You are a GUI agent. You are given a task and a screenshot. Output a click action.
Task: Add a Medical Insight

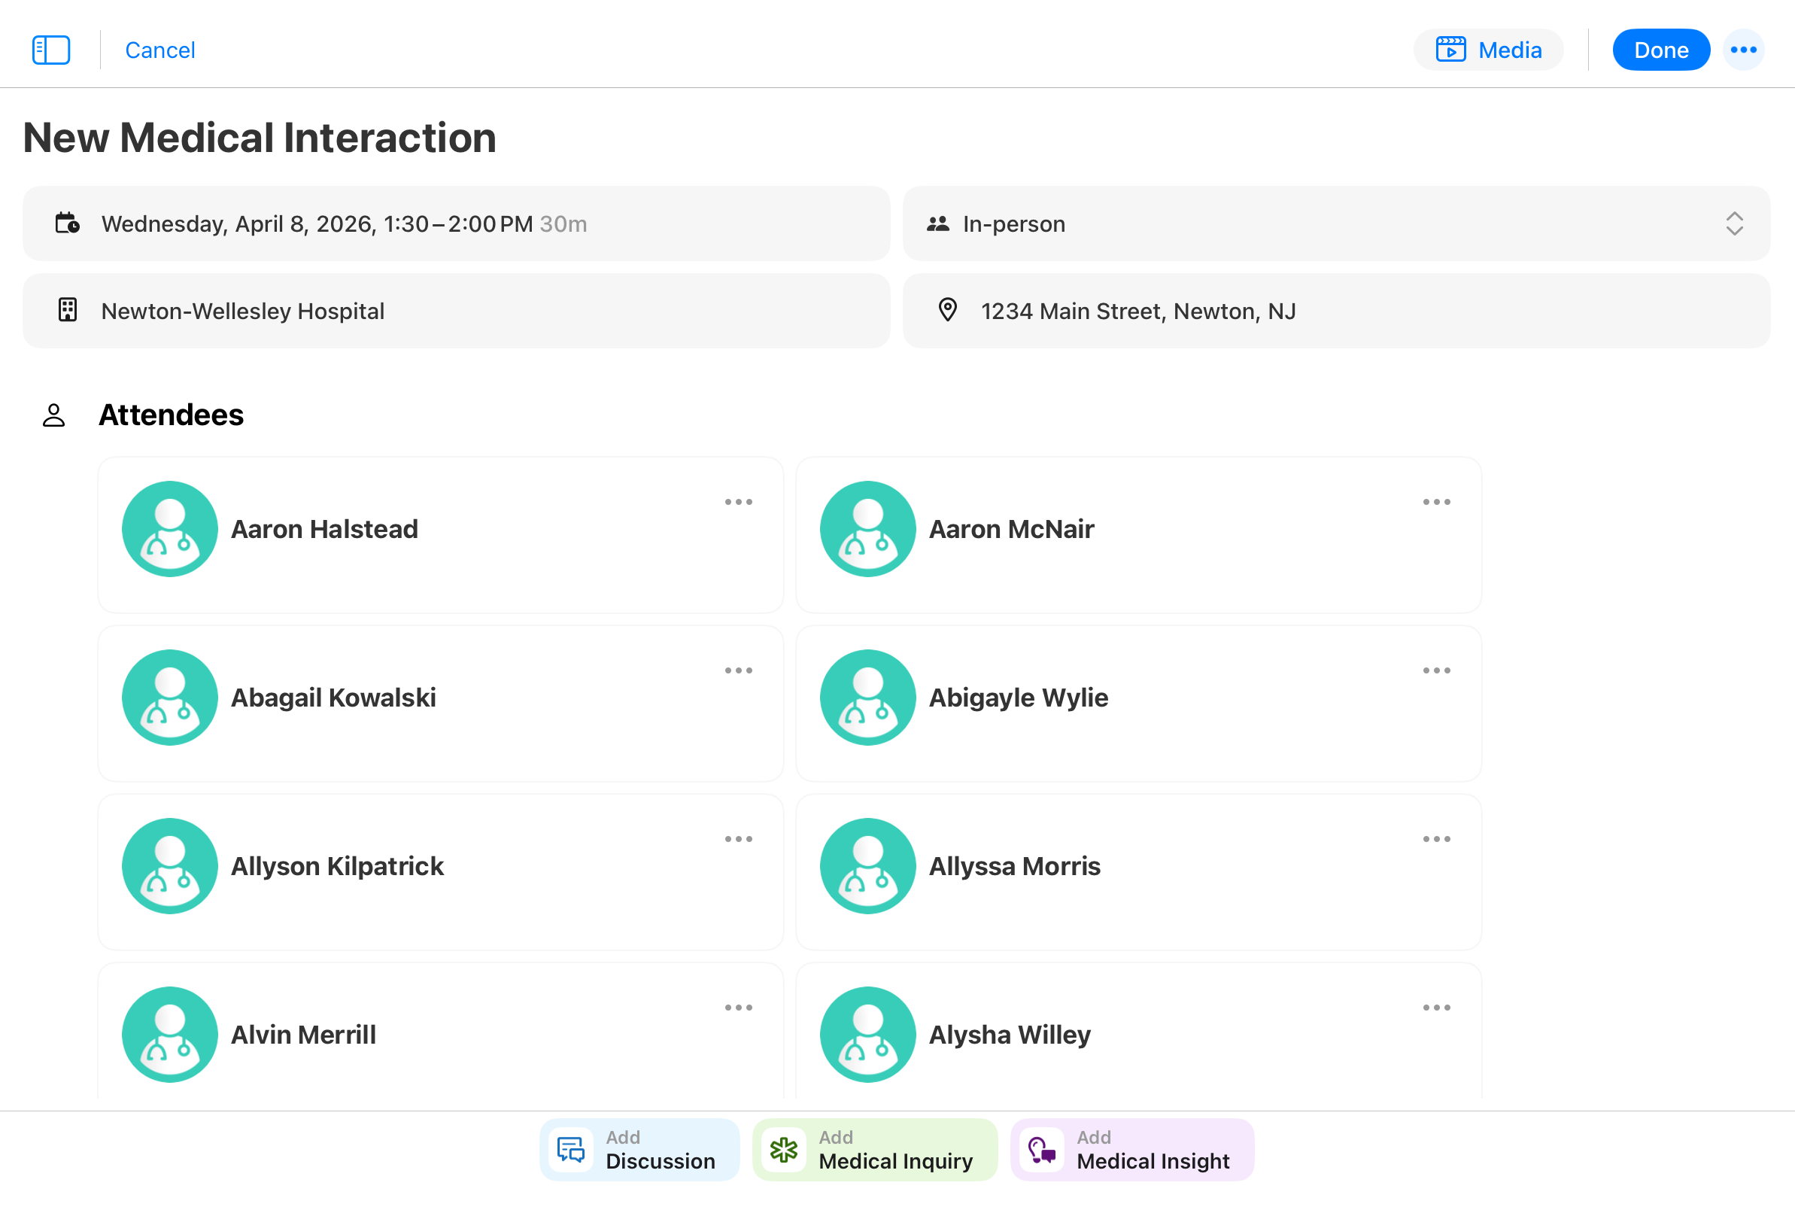tap(1131, 1150)
